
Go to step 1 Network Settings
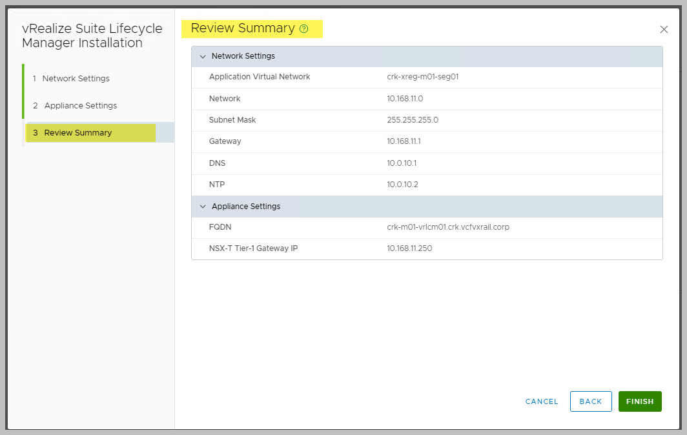(x=76, y=79)
